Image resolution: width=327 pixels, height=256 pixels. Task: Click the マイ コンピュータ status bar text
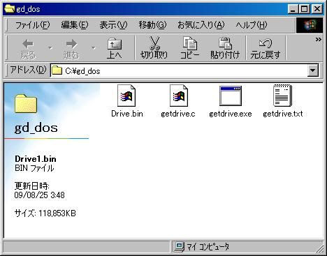pyautogui.click(x=208, y=247)
